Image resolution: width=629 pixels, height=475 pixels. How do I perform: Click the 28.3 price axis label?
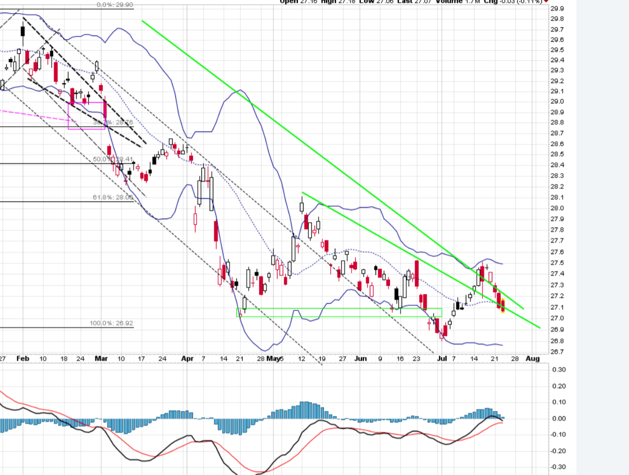[557, 176]
